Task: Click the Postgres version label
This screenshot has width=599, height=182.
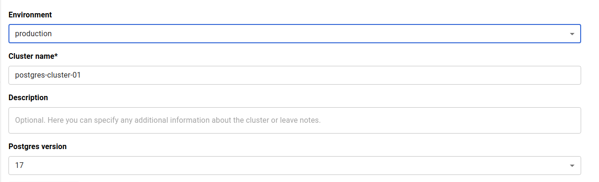Action: click(x=38, y=147)
